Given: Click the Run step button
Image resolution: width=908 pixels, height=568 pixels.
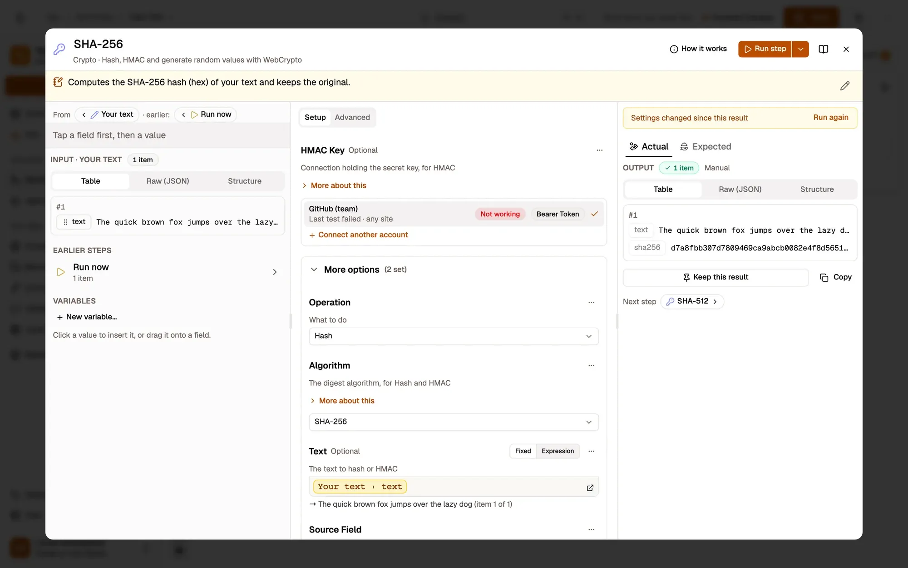Looking at the screenshot, I should point(765,49).
